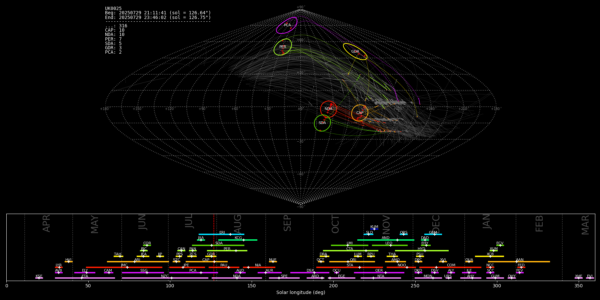Click the XCB shower bar in timeline
The image size is (600, 300).
click(x=489, y=256)
